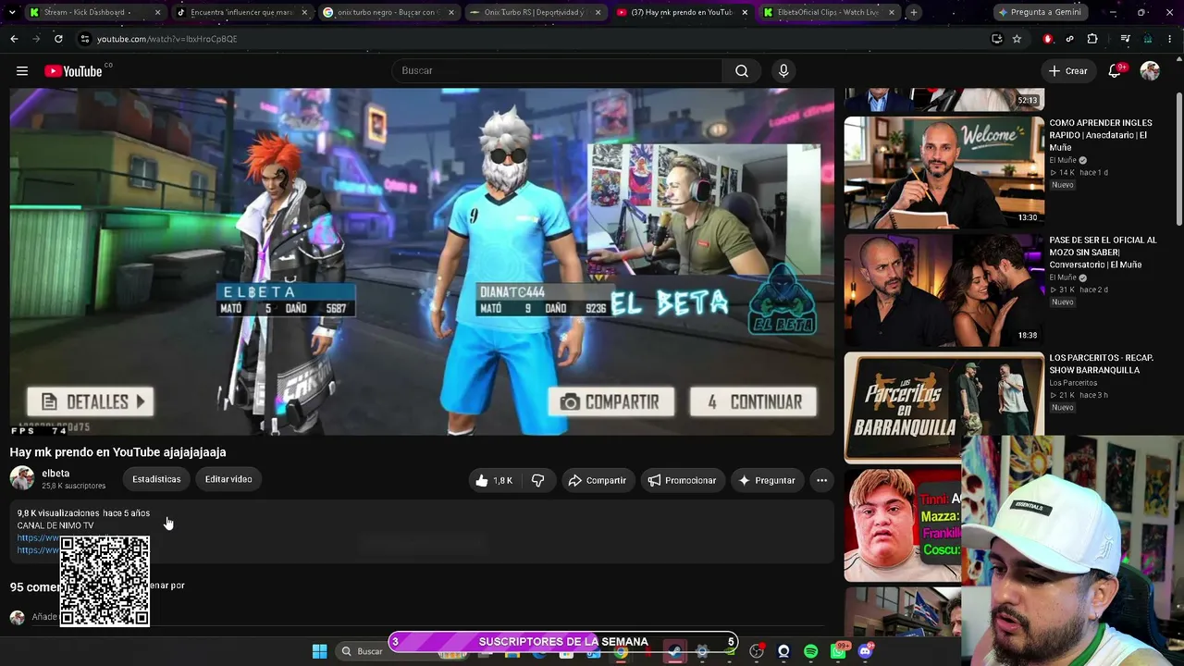Go back to the previous browser page
Image resolution: width=1184 pixels, height=666 pixels.
click(x=14, y=39)
